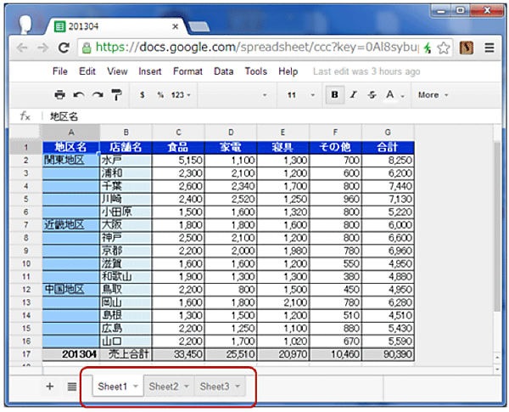
Task: Select the Paint format roller icon
Action: coord(115,95)
